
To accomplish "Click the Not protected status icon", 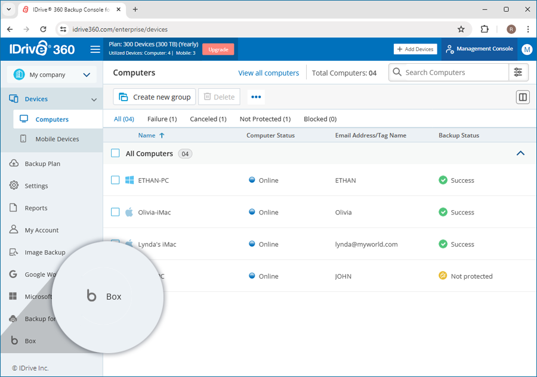I will (x=443, y=276).
